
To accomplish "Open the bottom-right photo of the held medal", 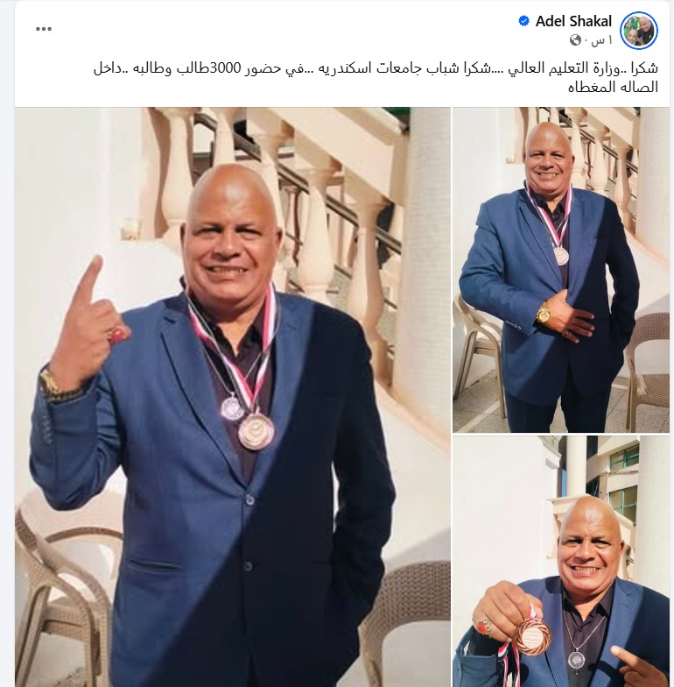I will click(x=561, y=562).
